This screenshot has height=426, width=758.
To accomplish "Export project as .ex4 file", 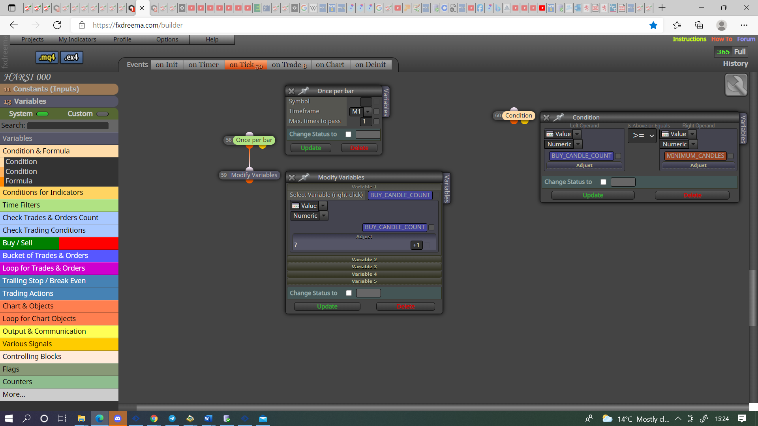I will coord(71,57).
